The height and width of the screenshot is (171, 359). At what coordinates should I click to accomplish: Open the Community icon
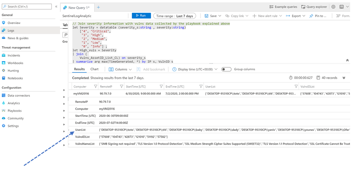pos(4,118)
